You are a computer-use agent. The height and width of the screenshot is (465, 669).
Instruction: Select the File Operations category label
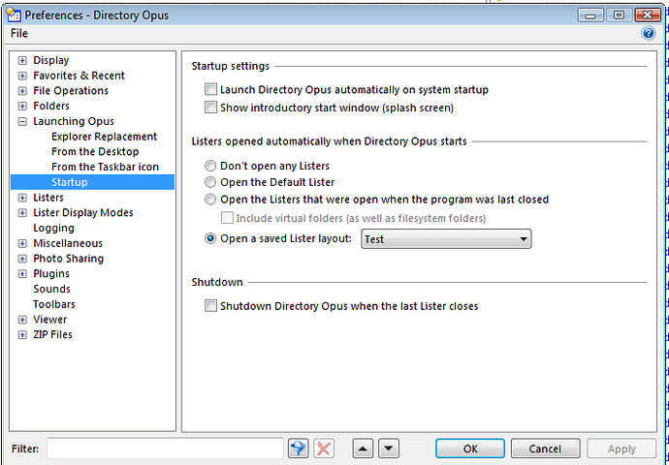pyautogui.click(x=71, y=91)
